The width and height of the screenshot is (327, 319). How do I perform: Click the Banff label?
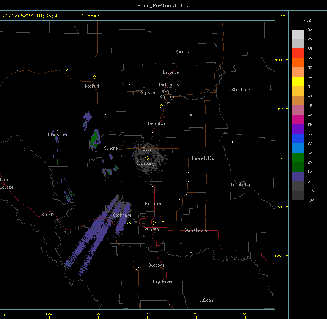(x=47, y=215)
